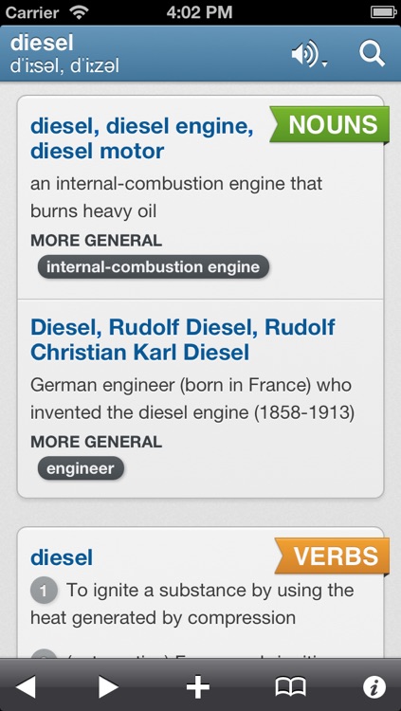Select the engineer tag
Viewport: 401px width, 711px height.
(x=81, y=468)
